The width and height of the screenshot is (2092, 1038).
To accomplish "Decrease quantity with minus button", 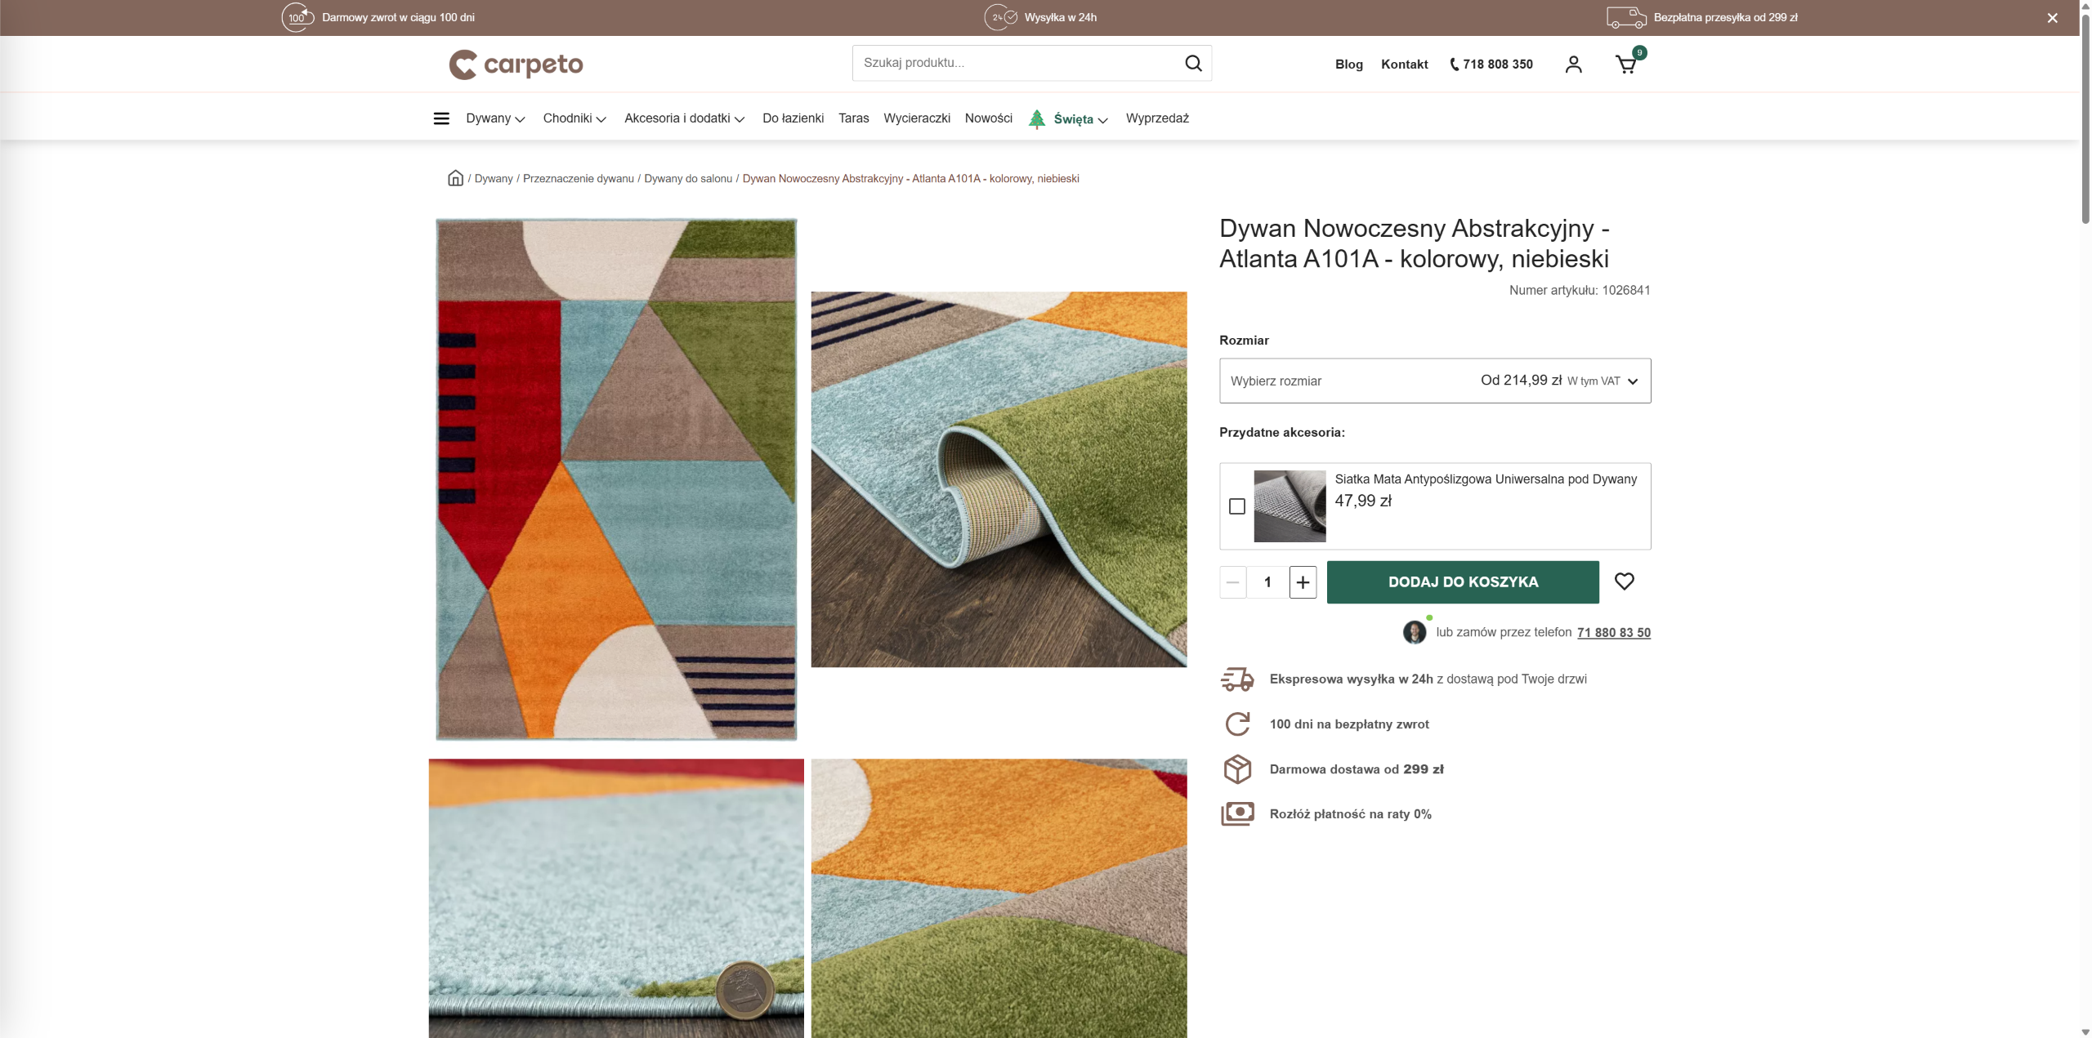I will [1232, 582].
